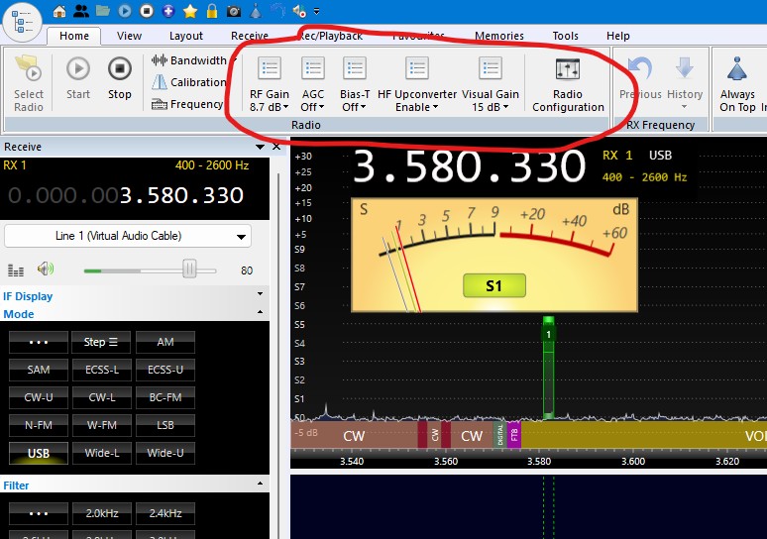Expand the IF Display section
The width and height of the screenshot is (767, 539).
[260, 294]
